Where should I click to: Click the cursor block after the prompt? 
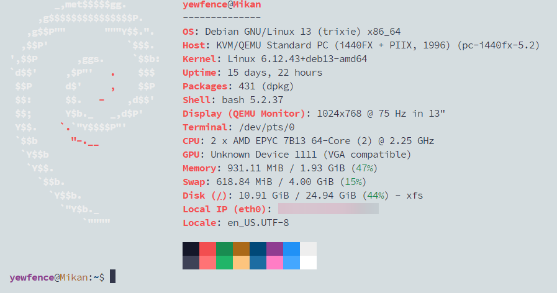coord(113,276)
